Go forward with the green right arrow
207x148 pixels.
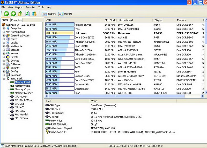click(13, 14)
